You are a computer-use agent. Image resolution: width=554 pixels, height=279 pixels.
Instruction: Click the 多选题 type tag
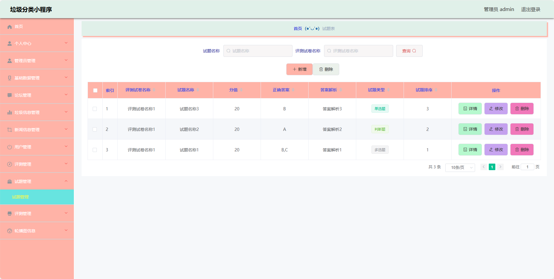click(380, 150)
